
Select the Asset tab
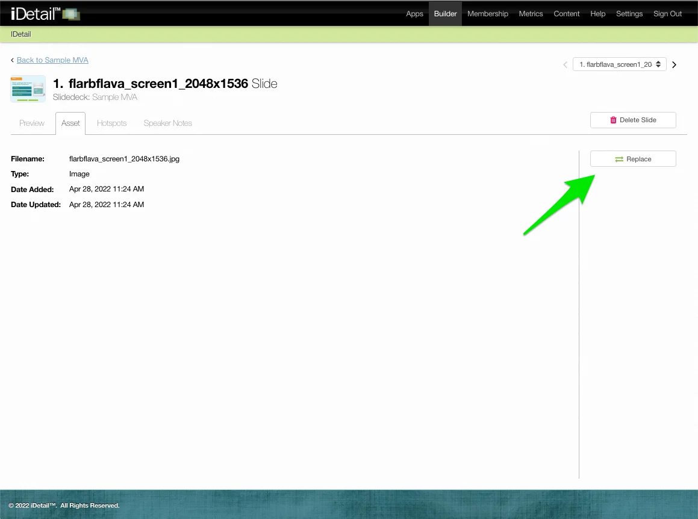70,123
